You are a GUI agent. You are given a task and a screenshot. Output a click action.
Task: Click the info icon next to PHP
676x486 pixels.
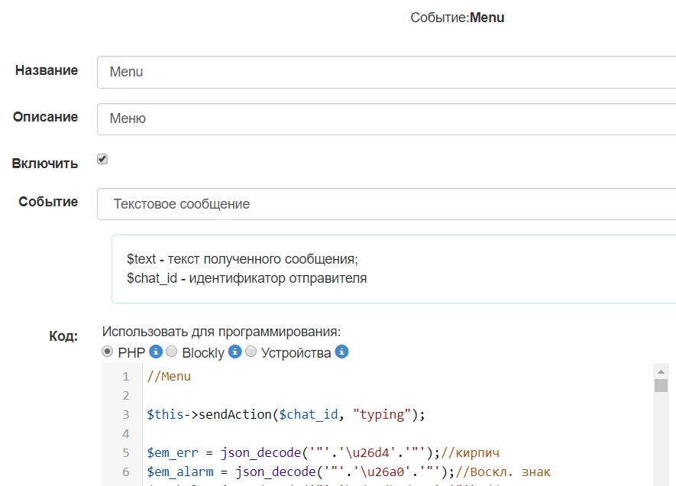156,352
